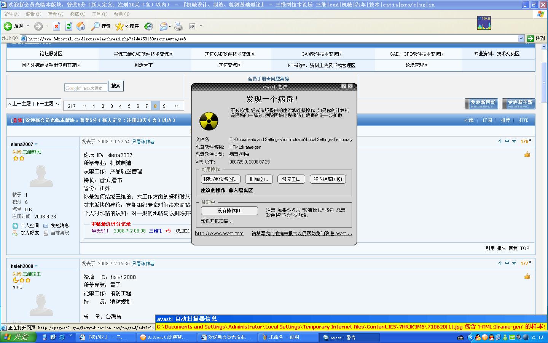The width and height of the screenshot is (548, 343).
Task: Click the 没有操作(O) no action button
Action: pyautogui.click(x=229, y=211)
